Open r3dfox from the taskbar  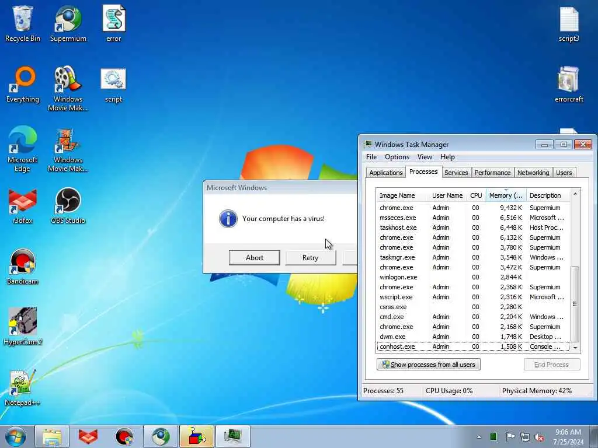88,436
